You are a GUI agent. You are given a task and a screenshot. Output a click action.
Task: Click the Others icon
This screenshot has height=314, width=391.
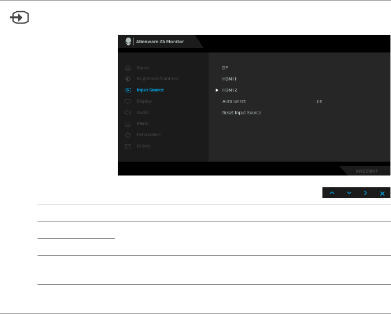[128, 146]
